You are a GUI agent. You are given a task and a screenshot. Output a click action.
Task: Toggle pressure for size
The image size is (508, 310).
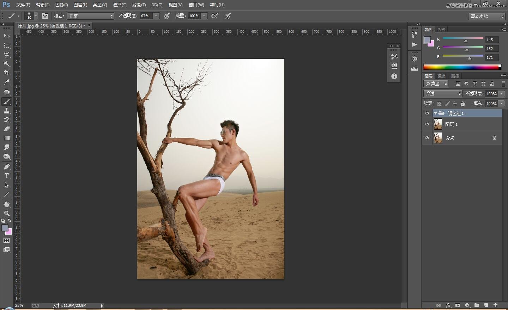(228, 16)
